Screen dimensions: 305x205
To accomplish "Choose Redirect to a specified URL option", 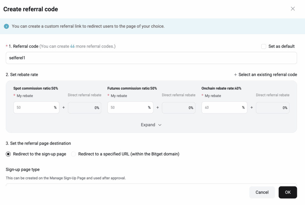I will [74, 154].
